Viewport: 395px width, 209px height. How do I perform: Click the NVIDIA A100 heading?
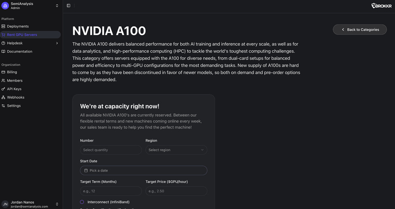(109, 31)
